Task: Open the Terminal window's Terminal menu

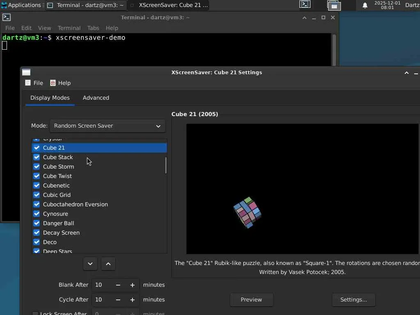Action: (69, 28)
